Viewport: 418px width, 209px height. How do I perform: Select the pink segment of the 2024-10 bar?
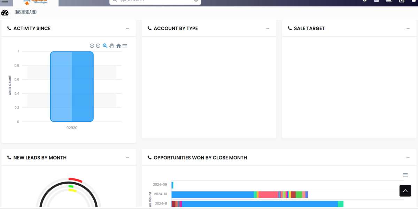[x=268, y=194]
